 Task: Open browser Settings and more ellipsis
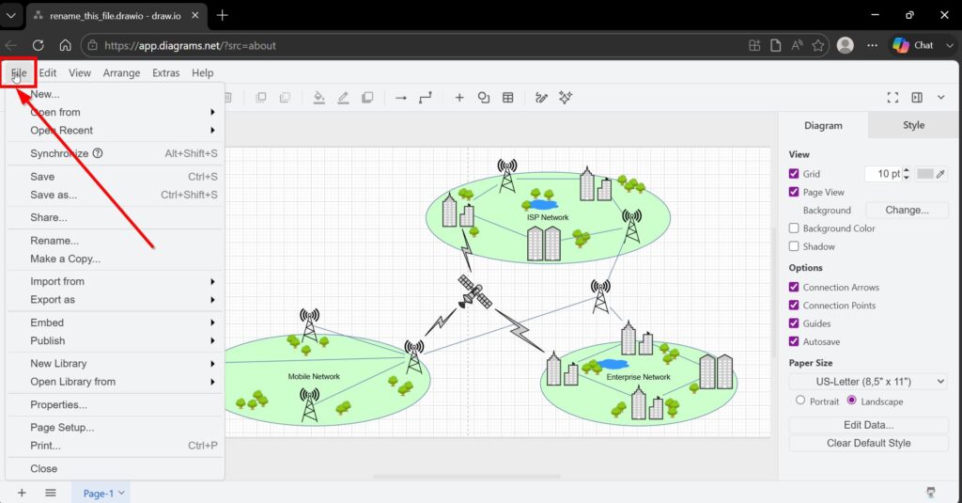pos(873,45)
